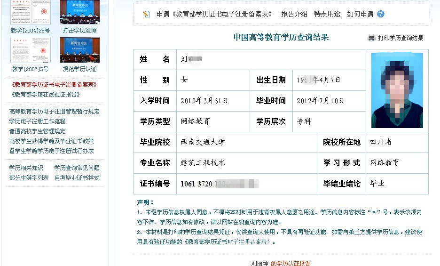Click the 教学[2007]5号 caption link
The width and height of the screenshot is (440, 266).
[30, 69]
